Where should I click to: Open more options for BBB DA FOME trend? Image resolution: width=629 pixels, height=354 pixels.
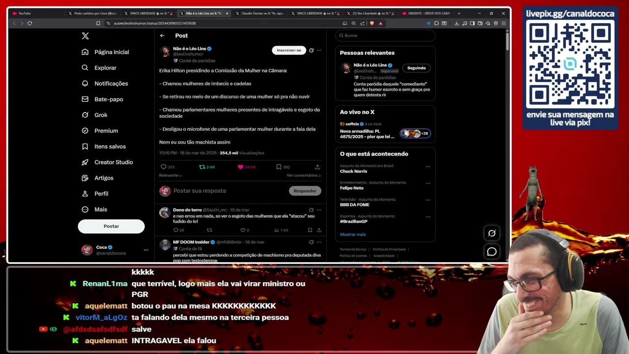428,200
